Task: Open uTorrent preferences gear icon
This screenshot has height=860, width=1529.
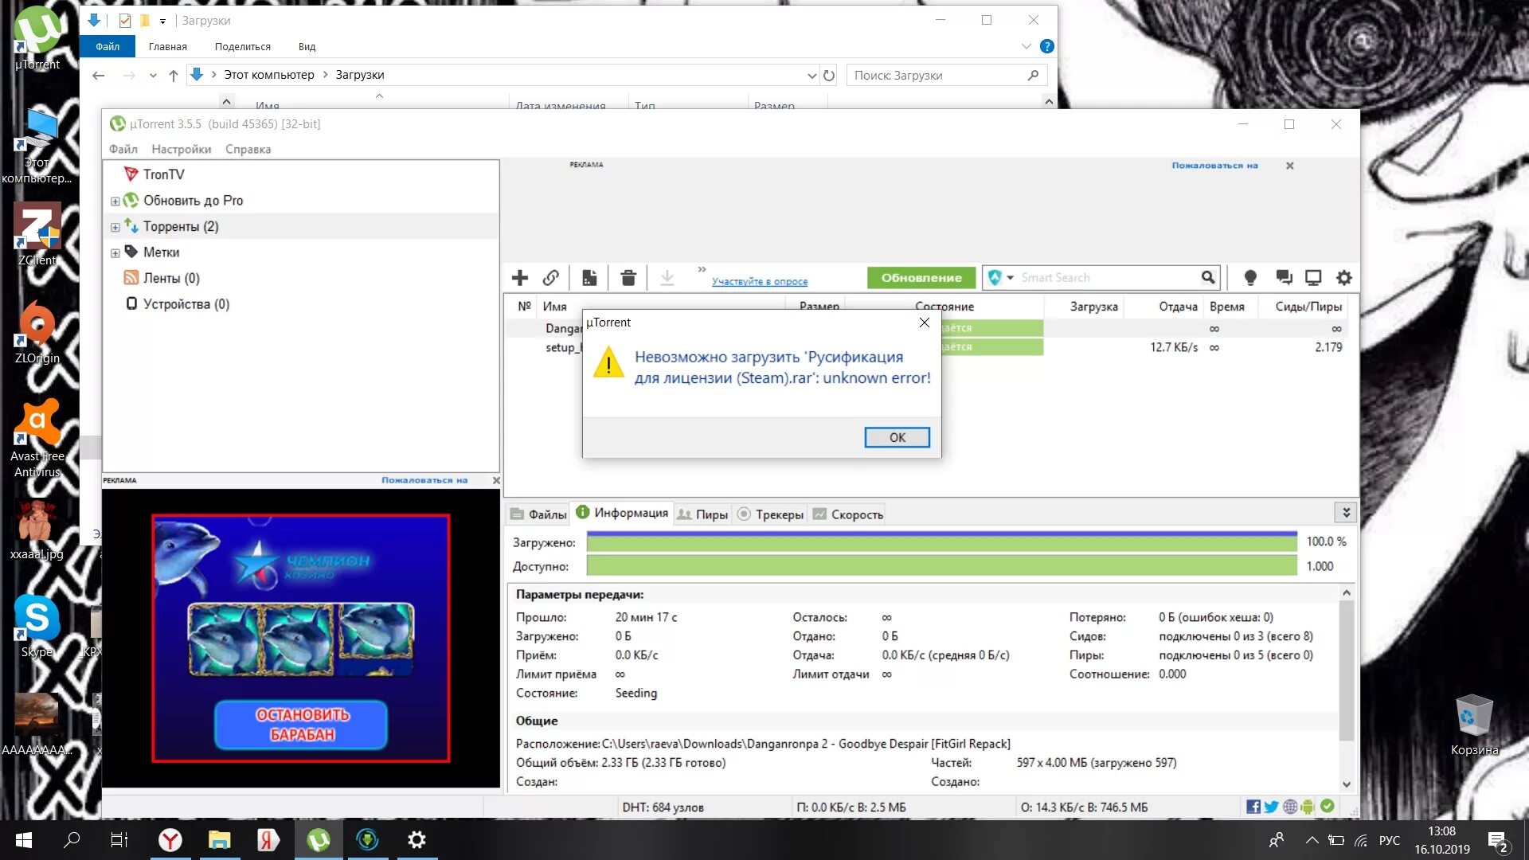Action: [1344, 277]
